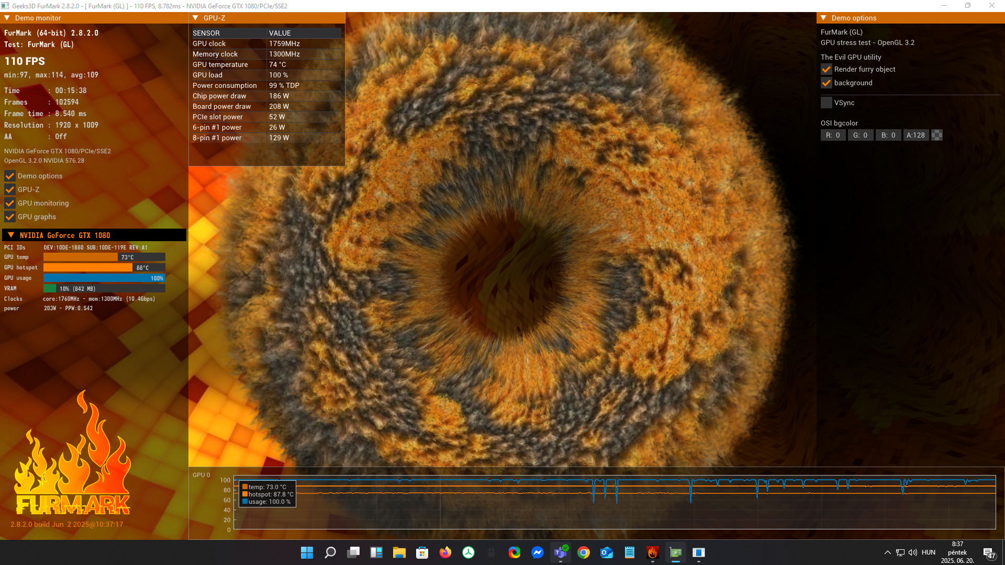
Task: Open Google Chrome from taskbar
Action: click(584, 552)
